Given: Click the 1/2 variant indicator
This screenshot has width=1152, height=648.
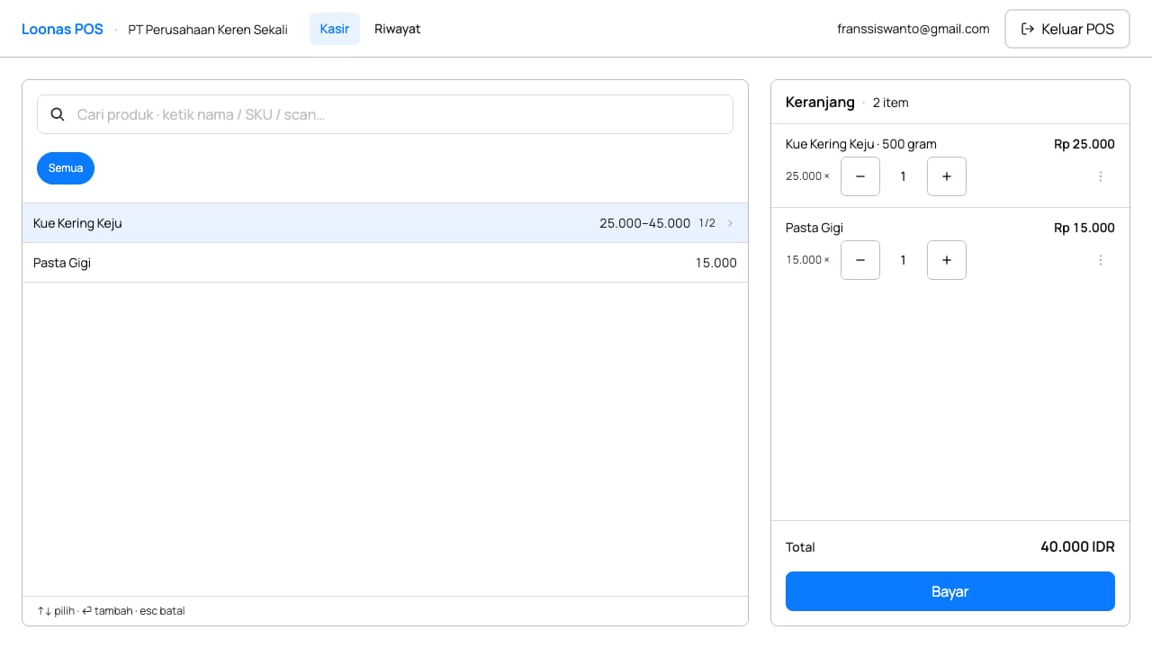Looking at the screenshot, I should point(707,223).
